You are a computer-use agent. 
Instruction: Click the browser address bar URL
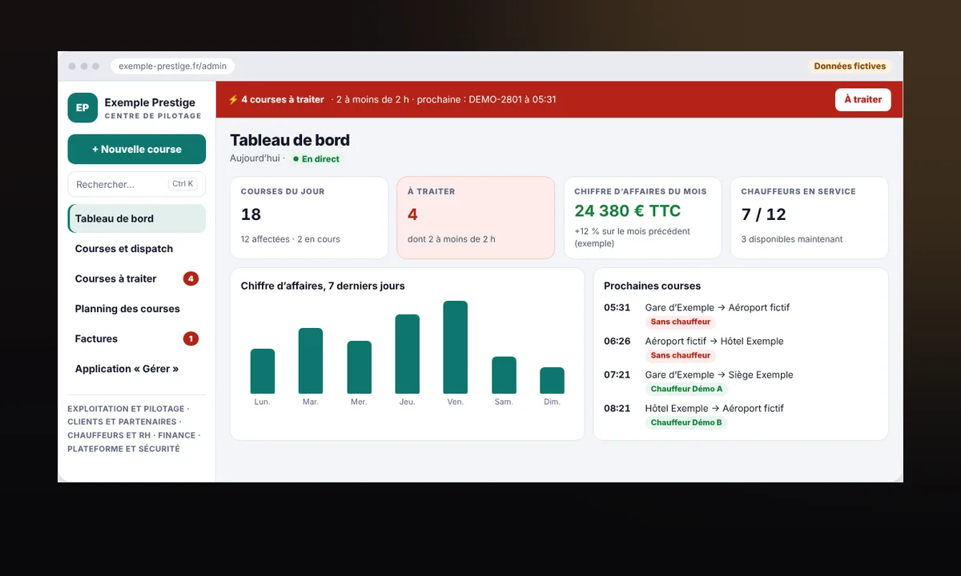172,66
